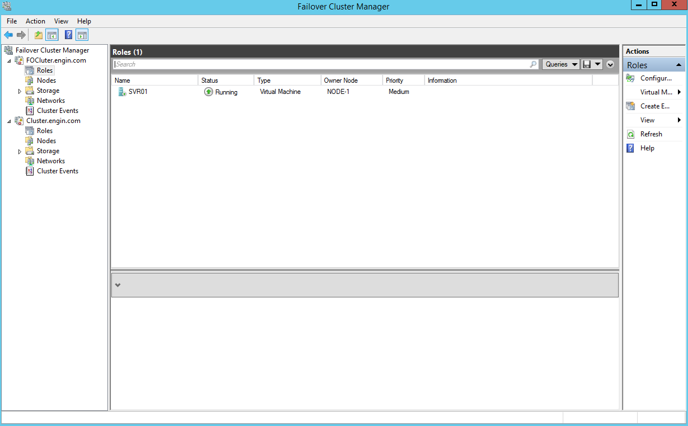This screenshot has height=426, width=688.
Task: Click the up one level folder icon
Action: coord(39,35)
